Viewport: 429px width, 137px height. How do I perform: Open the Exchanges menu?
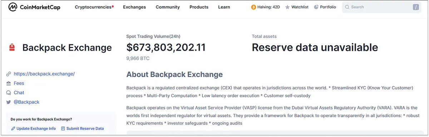click(134, 7)
